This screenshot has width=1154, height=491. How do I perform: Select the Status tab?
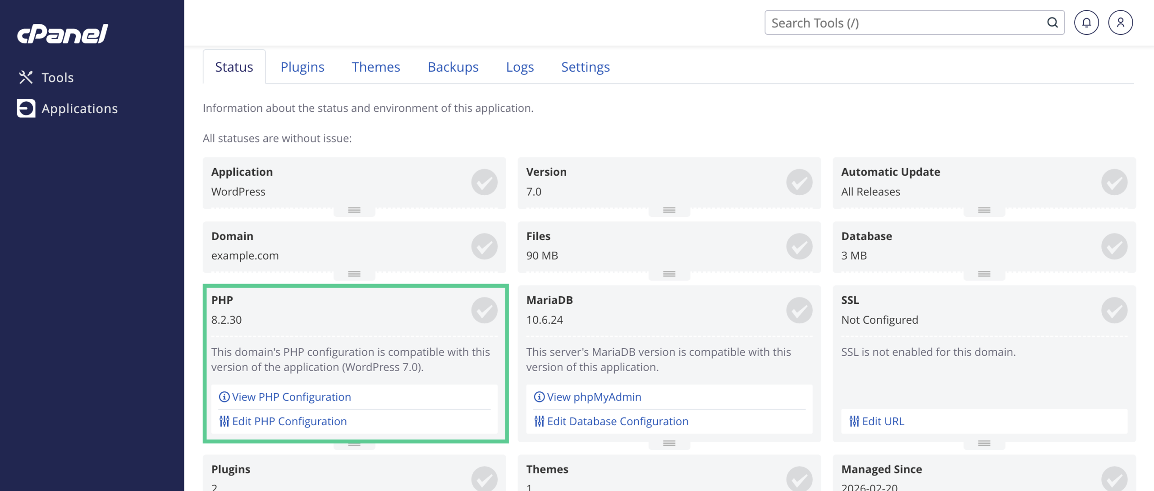tap(234, 67)
